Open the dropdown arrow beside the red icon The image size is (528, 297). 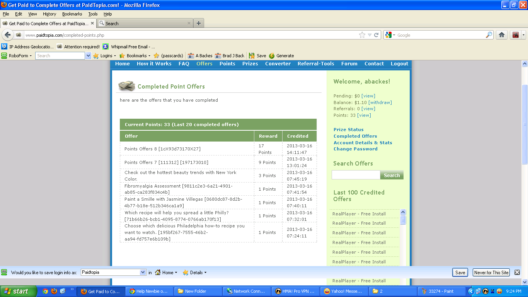[x=524, y=35]
